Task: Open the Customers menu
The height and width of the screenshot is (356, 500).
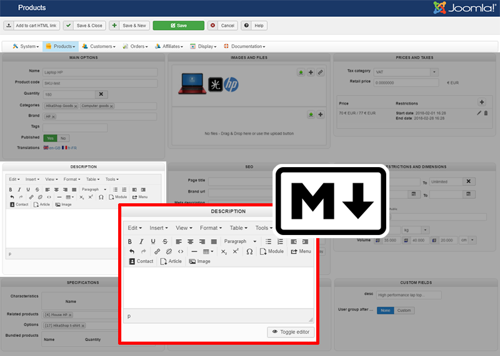Action: coord(99,47)
